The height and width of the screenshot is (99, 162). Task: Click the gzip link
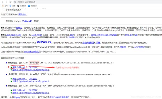point(72,35)
